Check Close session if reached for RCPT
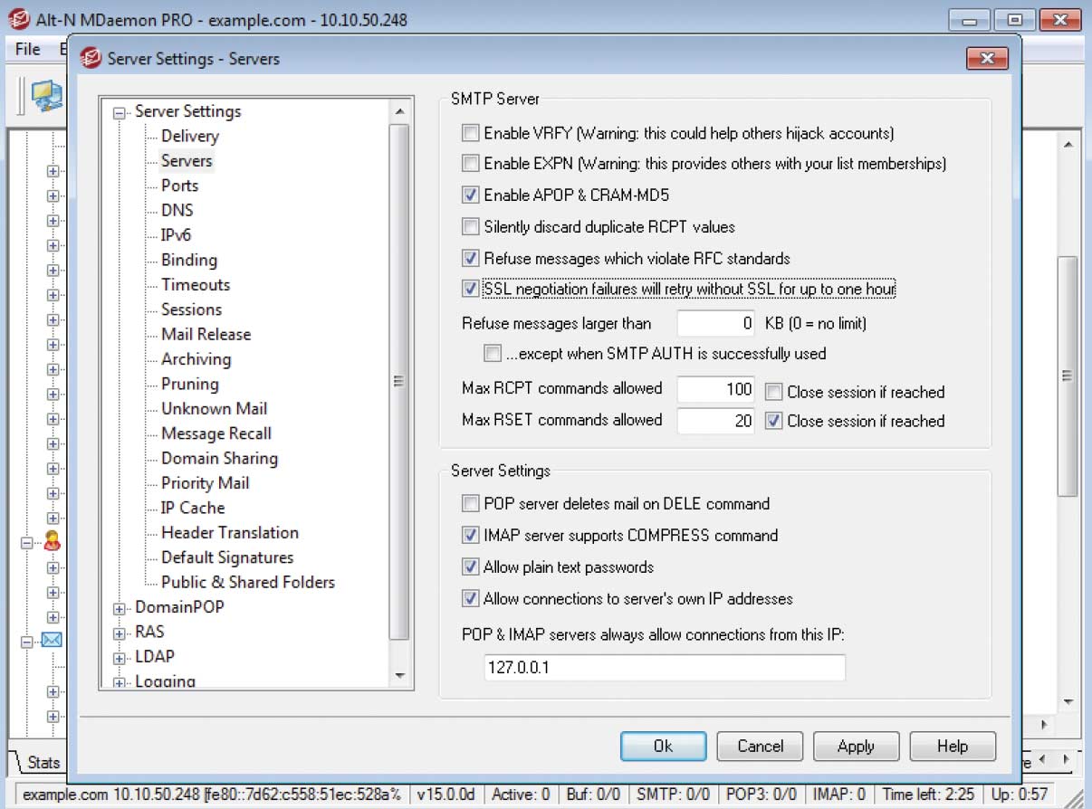1092x809 pixels. click(x=773, y=392)
